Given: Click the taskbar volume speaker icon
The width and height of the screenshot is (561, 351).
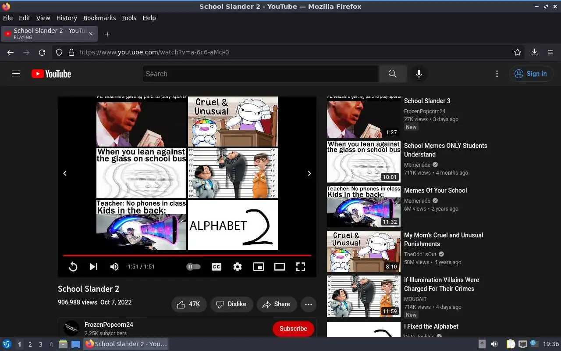Looking at the screenshot, I should coord(494,344).
